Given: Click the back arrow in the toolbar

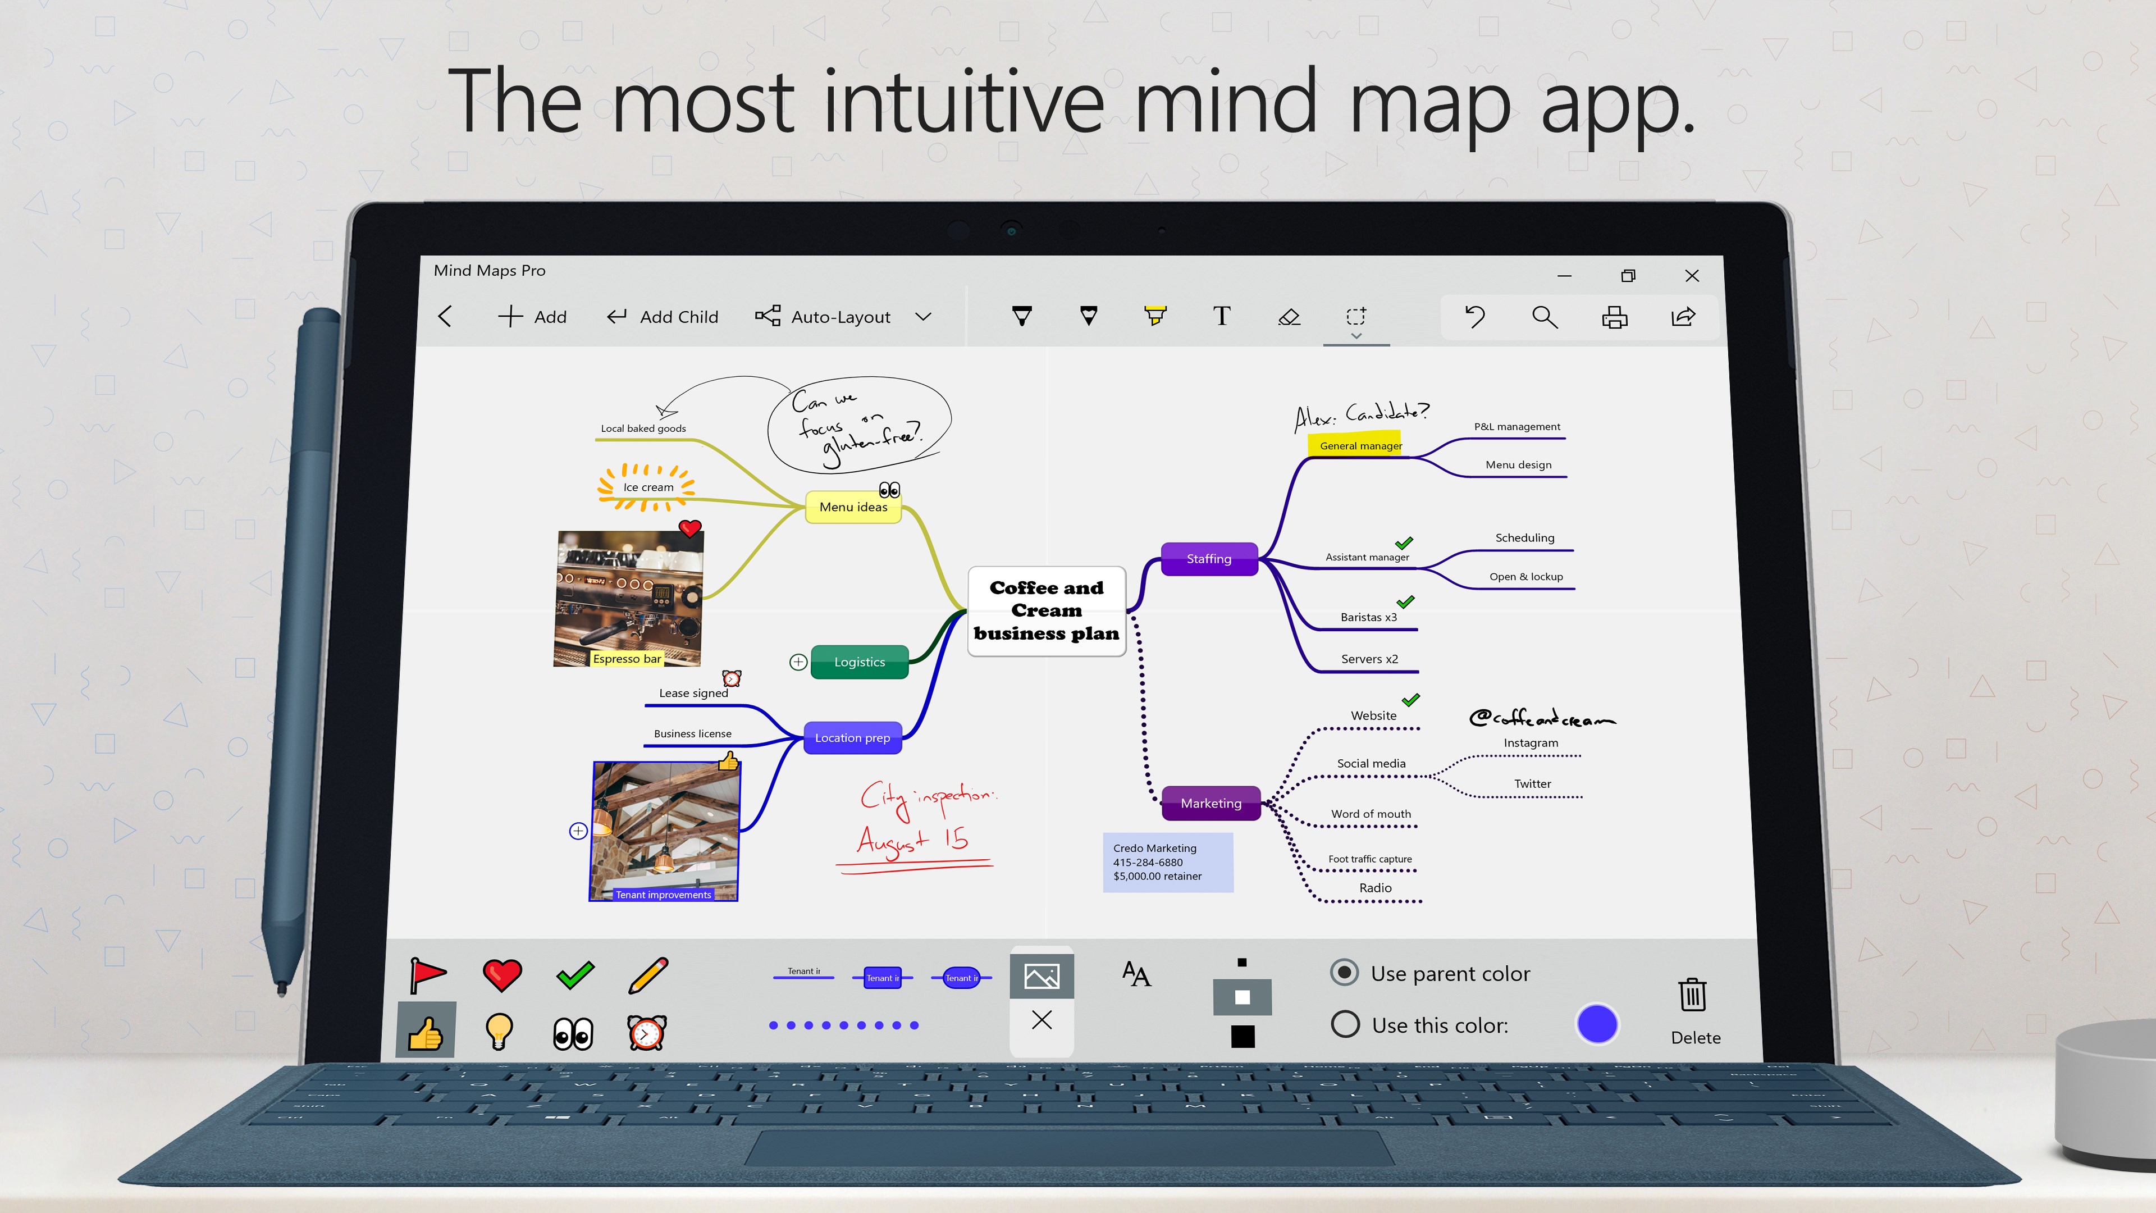Looking at the screenshot, I should (x=445, y=316).
